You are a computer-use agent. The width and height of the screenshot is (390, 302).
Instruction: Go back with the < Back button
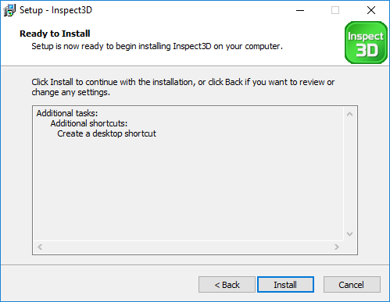click(x=227, y=285)
